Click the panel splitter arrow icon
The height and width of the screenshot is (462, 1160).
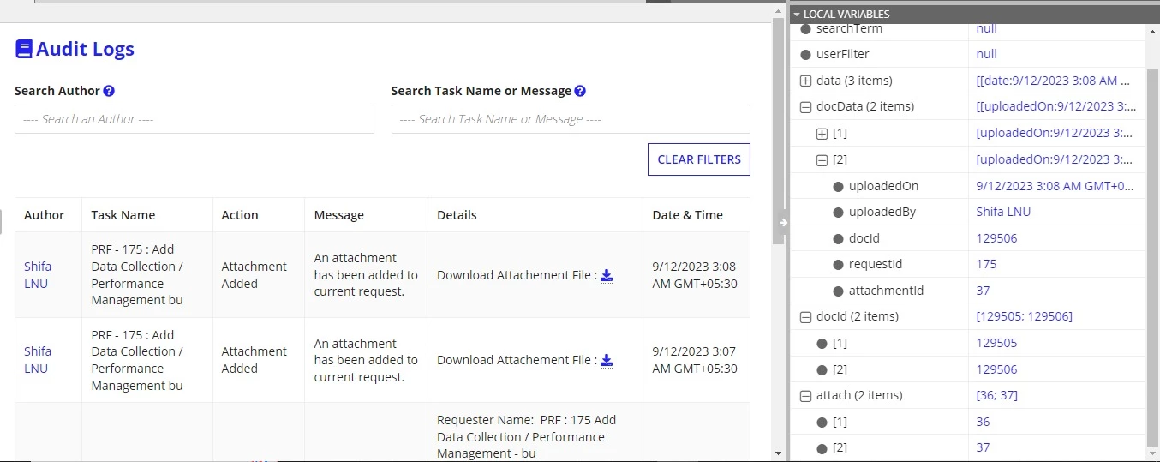782,222
